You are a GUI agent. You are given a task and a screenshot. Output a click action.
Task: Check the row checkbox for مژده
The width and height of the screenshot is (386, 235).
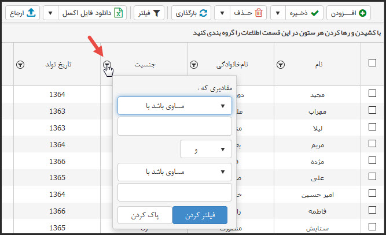click(x=372, y=160)
